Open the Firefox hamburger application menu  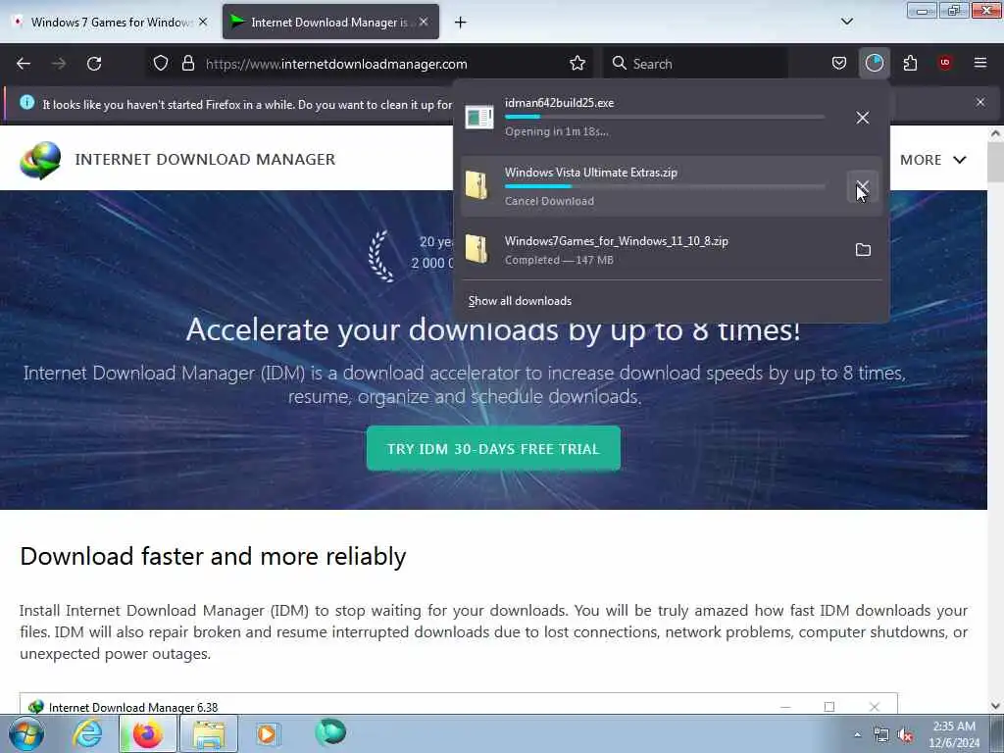[x=980, y=63]
